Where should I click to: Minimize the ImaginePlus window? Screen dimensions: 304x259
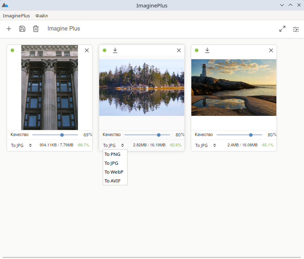(x=282, y=5)
